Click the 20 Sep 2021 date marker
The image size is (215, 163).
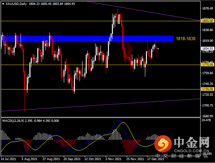(72, 159)
